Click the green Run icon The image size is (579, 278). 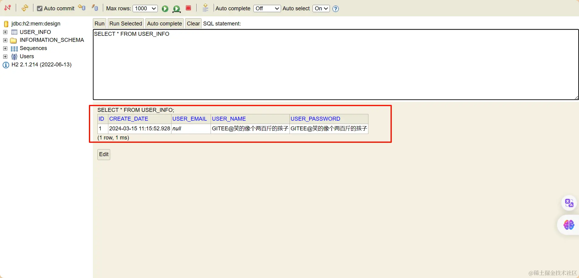click(x=165, y=8)
